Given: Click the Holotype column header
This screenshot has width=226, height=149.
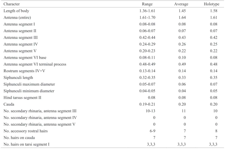Looking at the screenshot, I should pyautogui.click(x=211, y=4).
